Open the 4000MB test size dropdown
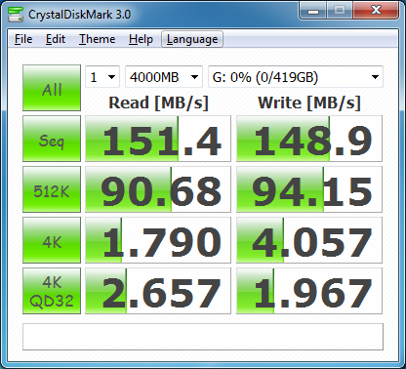 point(164,77)
